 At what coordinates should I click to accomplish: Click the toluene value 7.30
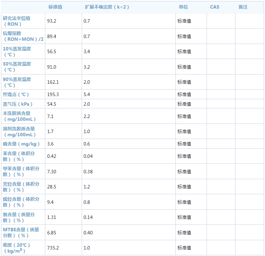click(x=51, y=172)
